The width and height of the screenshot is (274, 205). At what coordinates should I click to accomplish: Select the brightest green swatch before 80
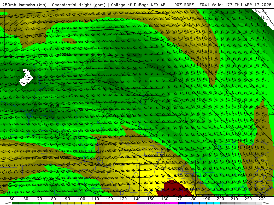pyautogui.click(x=50, y=203)
